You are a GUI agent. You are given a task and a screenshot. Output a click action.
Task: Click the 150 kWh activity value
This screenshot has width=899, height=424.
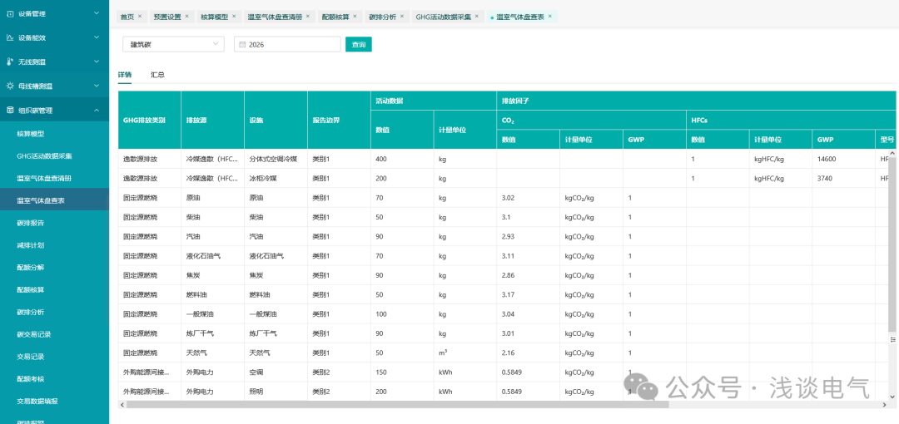tap(381, 372)
